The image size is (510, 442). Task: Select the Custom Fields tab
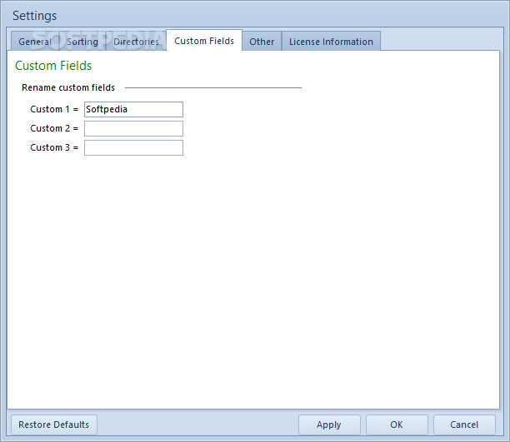[204, 41]
